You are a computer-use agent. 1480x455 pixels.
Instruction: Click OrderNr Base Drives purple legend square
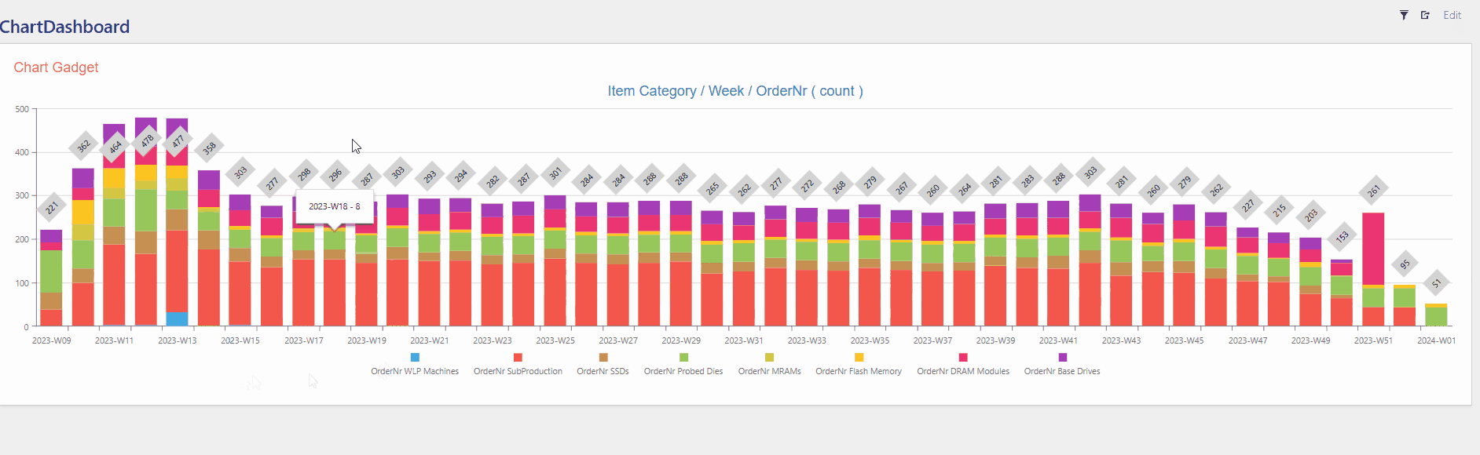1062,358
